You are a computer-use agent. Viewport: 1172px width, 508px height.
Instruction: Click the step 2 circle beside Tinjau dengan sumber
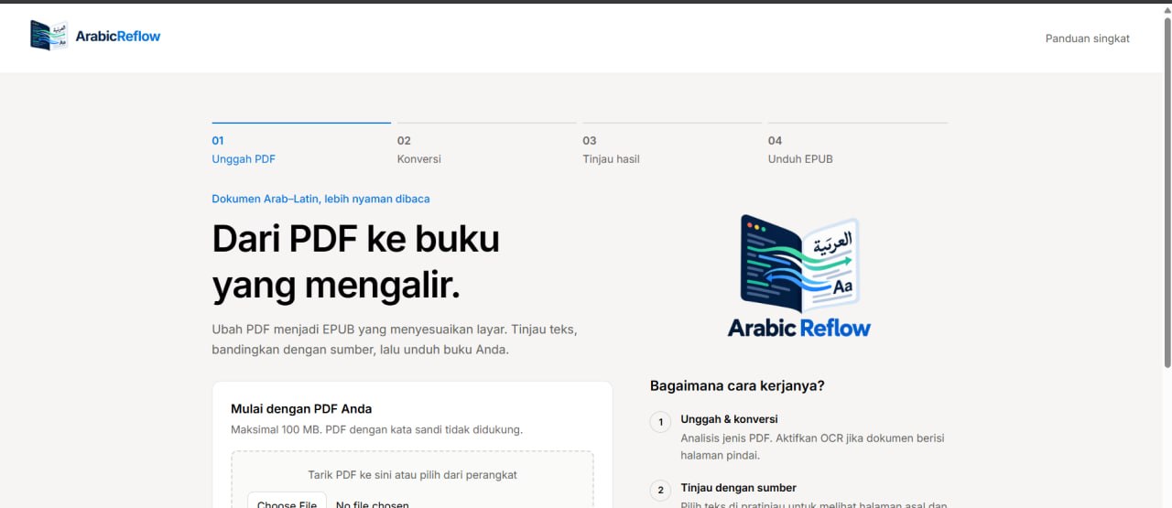pyautogui.click(x=660, y=491)
